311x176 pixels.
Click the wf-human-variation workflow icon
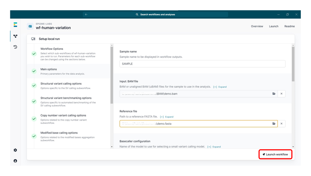click(x=30, y=26)
